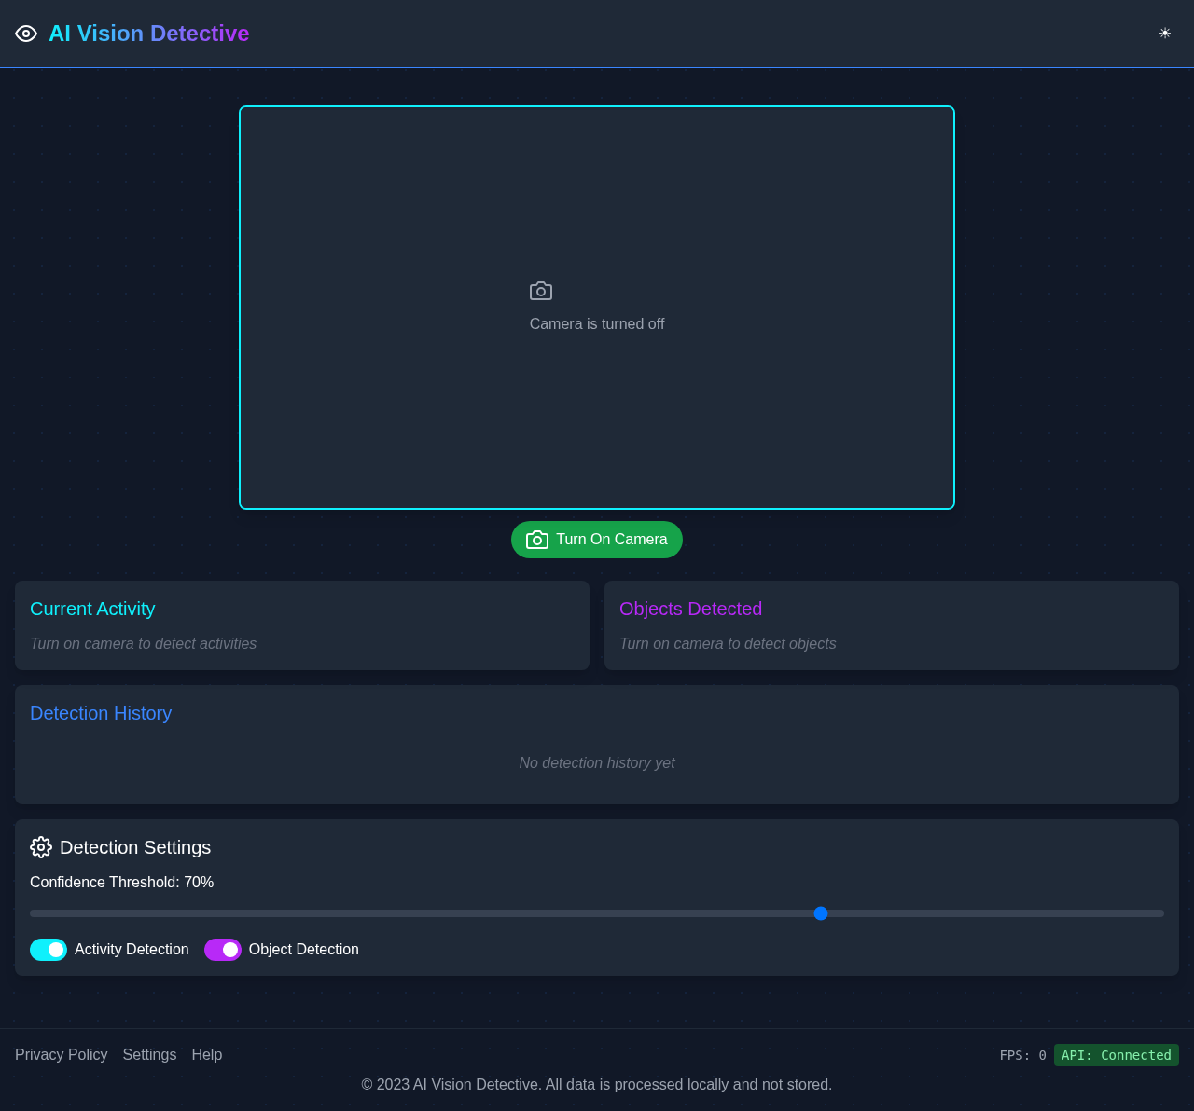Disable the Activity Detection switch
Screen dimensions: 1194x1111
49,950
